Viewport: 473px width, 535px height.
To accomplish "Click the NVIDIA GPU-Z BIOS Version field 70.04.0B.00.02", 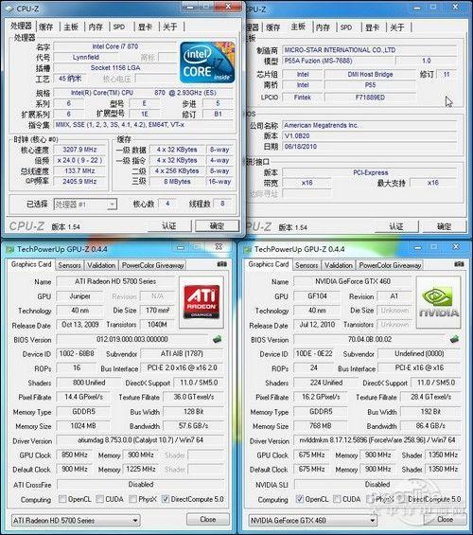I will (x=369, y=340).
